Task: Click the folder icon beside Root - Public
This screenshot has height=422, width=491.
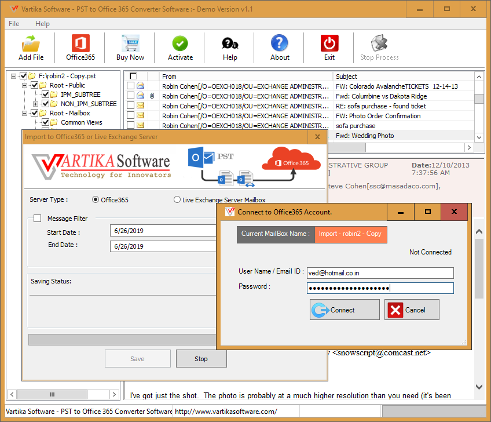Action: pos(43,85)
